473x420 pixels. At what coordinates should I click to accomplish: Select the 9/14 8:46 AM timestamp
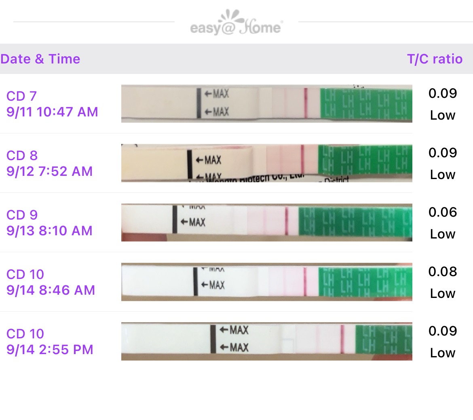[51, 290]
